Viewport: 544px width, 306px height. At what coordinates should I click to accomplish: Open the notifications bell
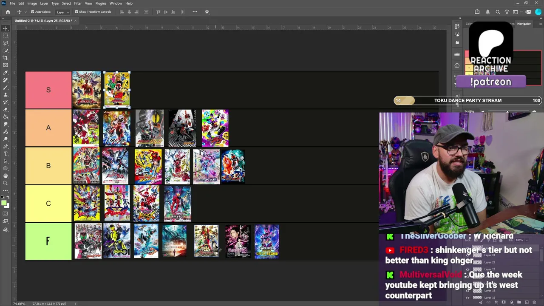tap(487, 12)
